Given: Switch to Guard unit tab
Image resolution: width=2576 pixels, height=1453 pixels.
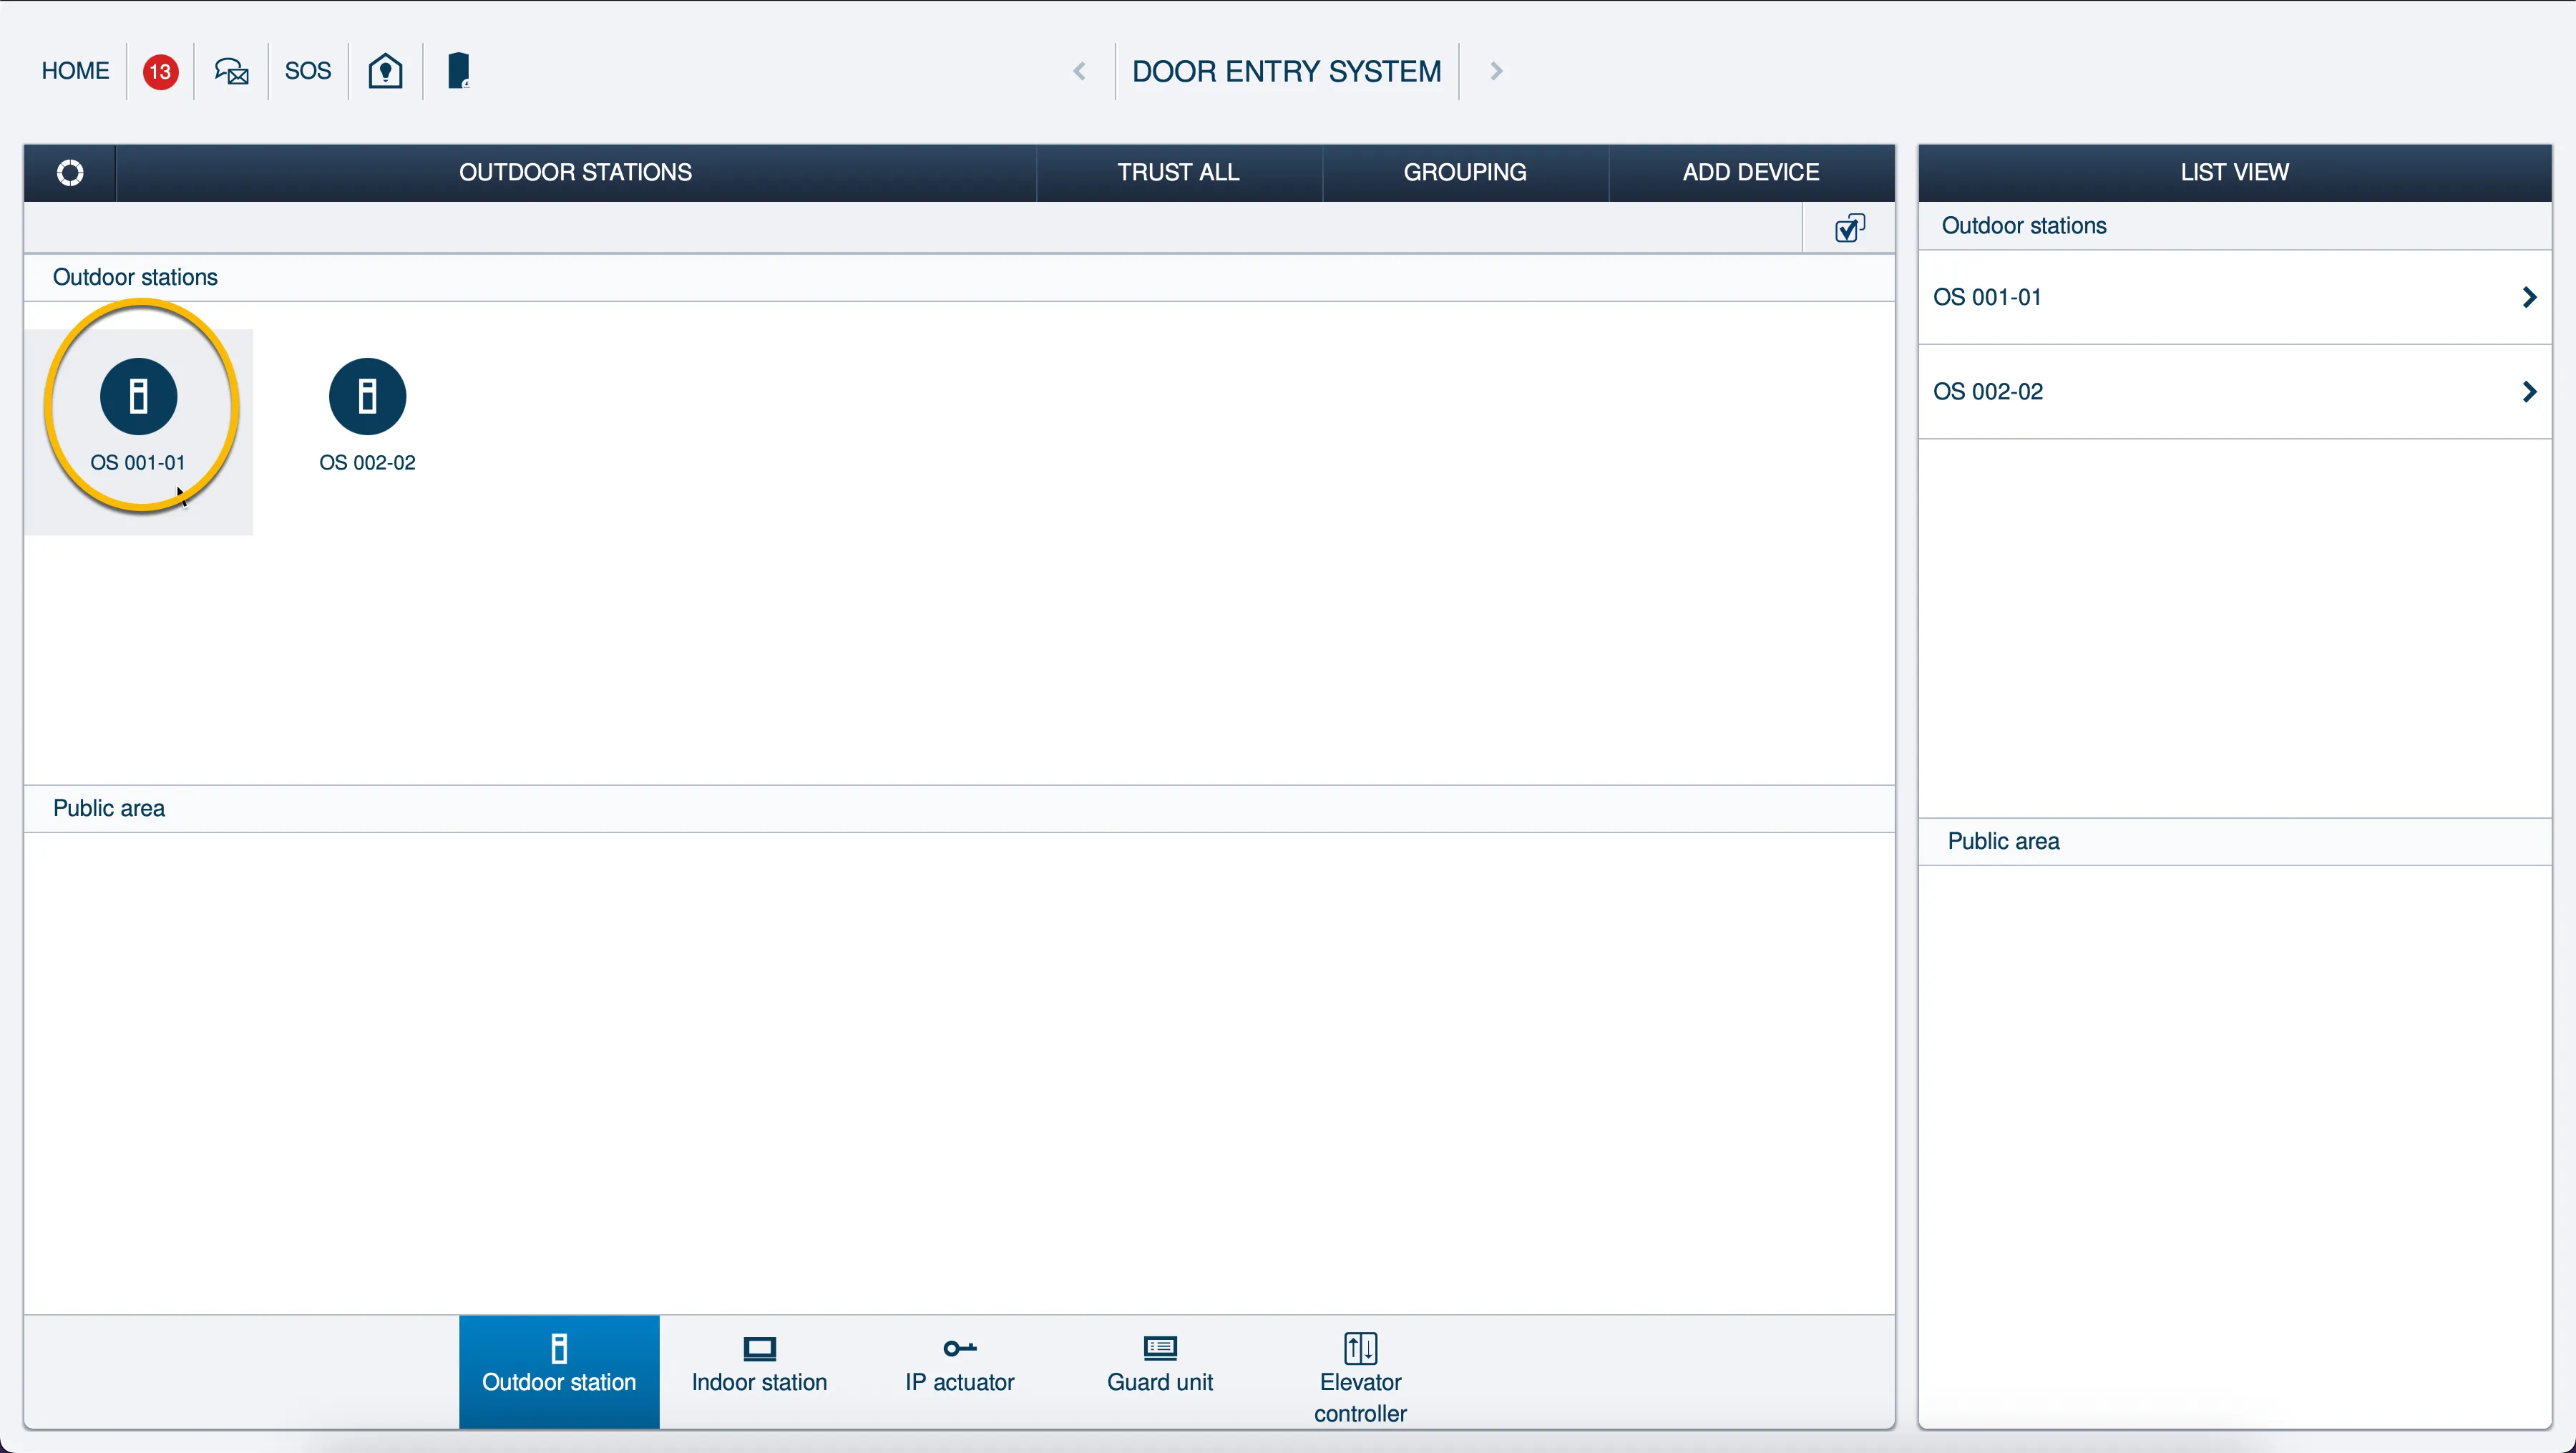Looking at the screenshot, I should [1160, 1371].
